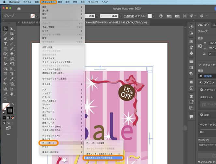Select the Zoom tool magnifier
216x164 pixels.
pyautogui.click(x=5, y=99)
